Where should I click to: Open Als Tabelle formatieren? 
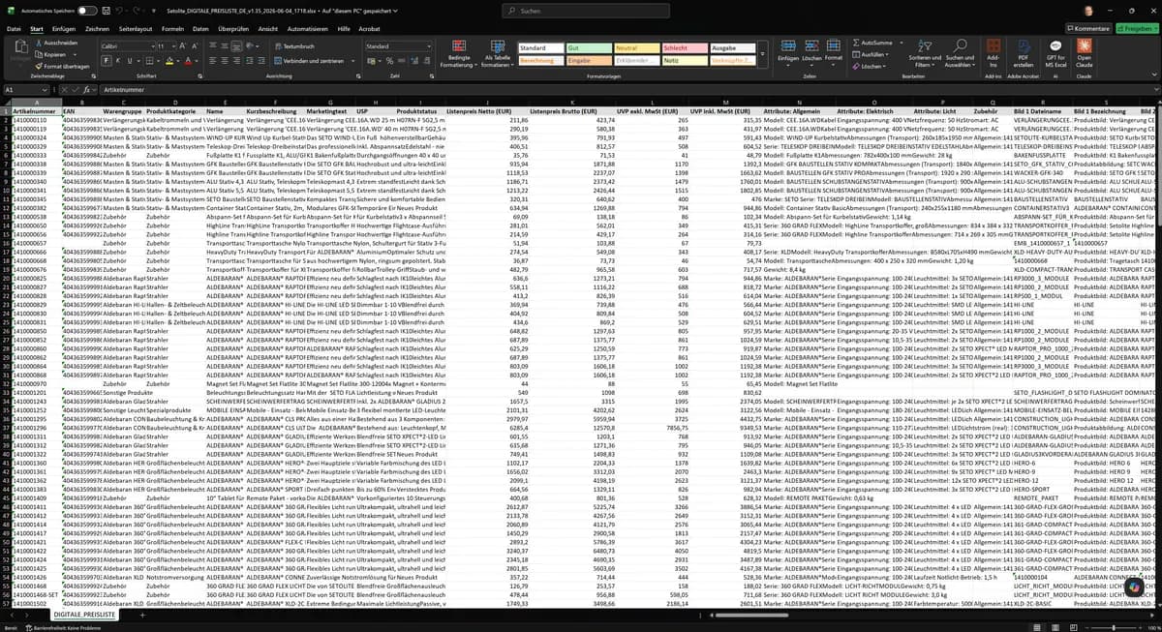pos(496,54)
